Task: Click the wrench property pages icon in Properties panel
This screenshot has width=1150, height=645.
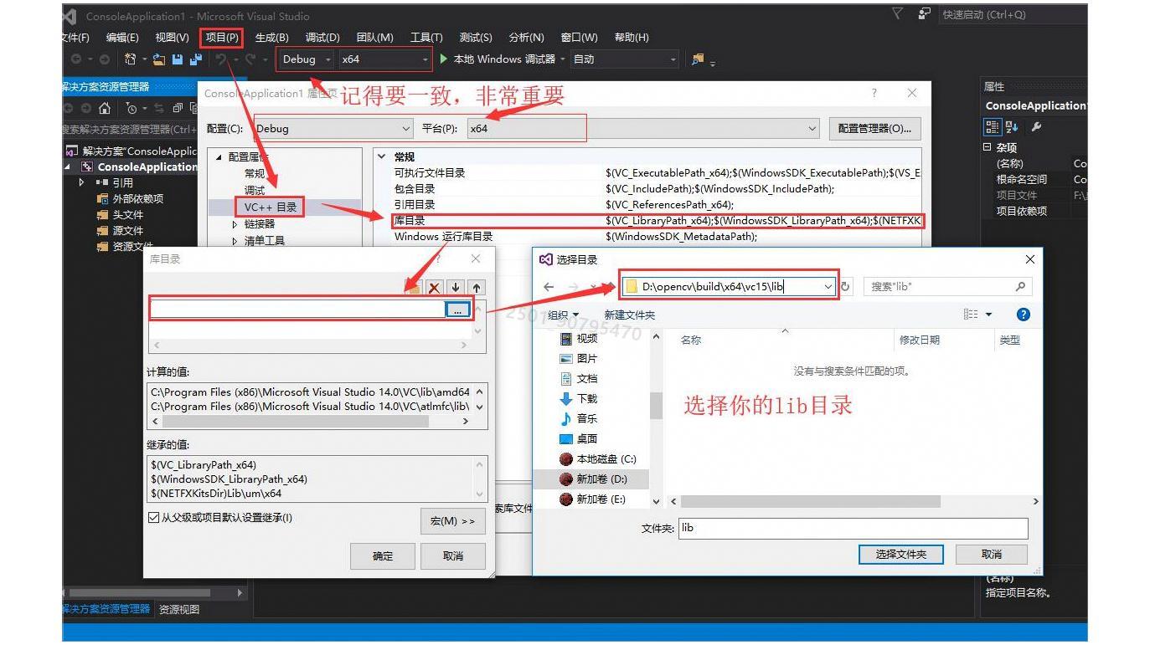Action: click(x=1036, y=127)
